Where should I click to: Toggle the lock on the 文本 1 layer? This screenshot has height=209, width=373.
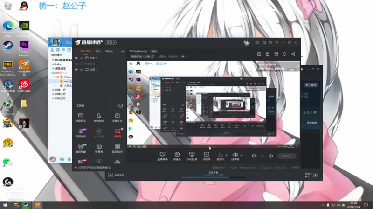coord(81,58)
